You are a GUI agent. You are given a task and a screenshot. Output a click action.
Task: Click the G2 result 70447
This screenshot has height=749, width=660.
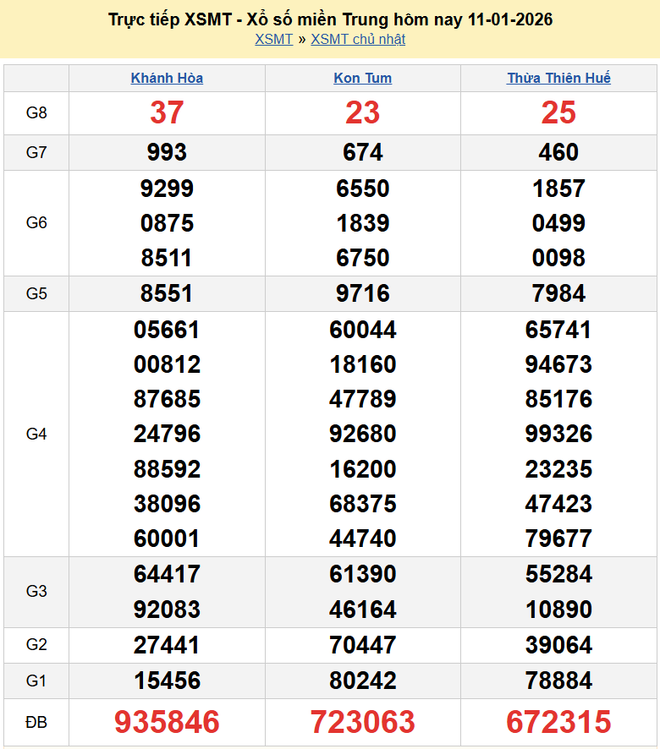pyautogui.click(x=362, y=645)
